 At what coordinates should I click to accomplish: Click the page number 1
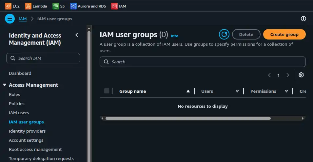point(279,75)
